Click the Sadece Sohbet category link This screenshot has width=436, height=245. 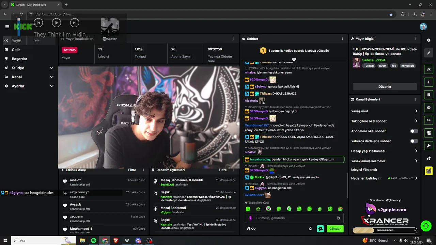click(x=373, y=60)
